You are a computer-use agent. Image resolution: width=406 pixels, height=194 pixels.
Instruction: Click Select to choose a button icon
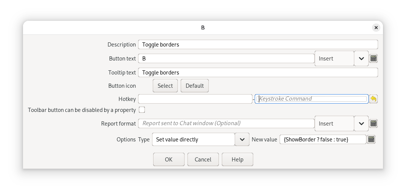click(165, 86)
